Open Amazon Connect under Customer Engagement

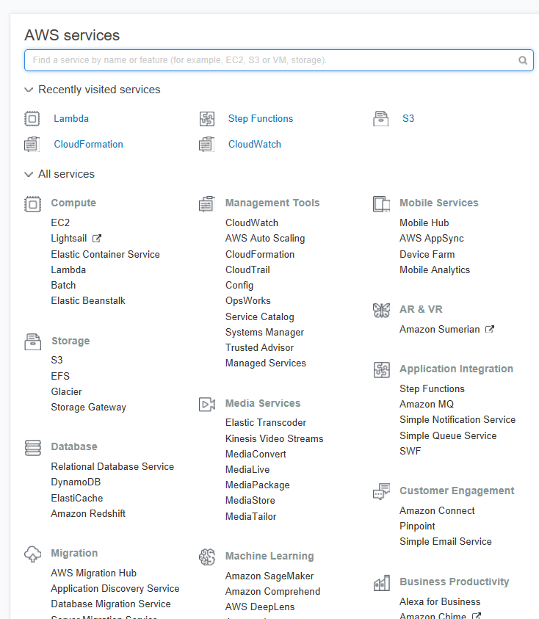[437, 510]
